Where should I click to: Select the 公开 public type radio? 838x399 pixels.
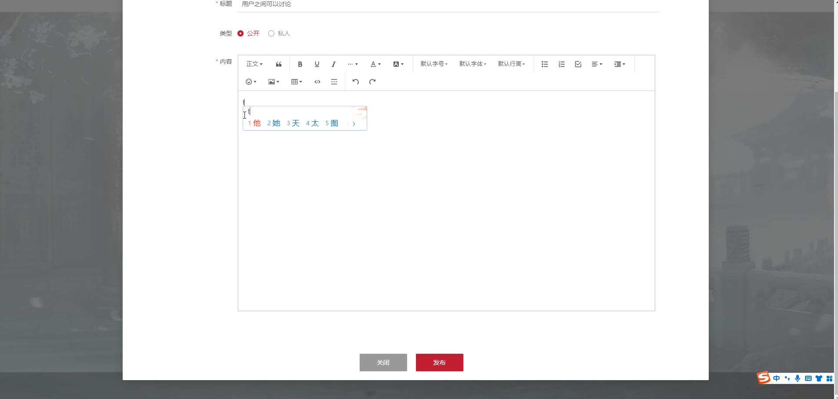pos(248,33)
